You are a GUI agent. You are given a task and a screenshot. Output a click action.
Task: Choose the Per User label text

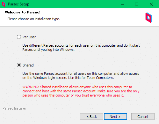(29, 37)
